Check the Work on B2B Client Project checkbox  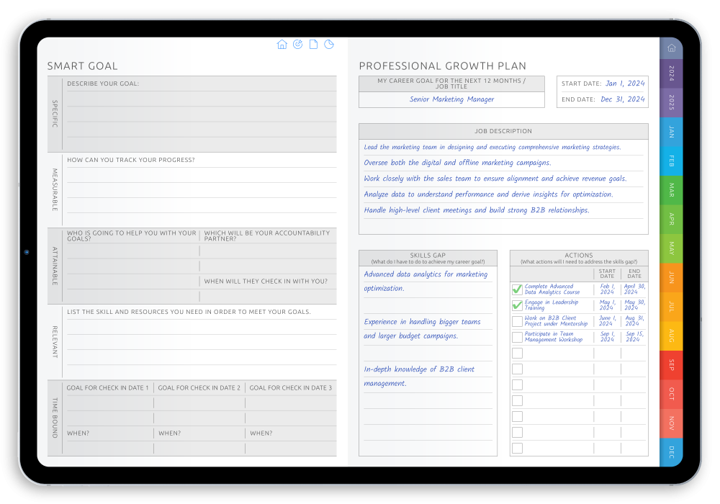tap(516, 321)
